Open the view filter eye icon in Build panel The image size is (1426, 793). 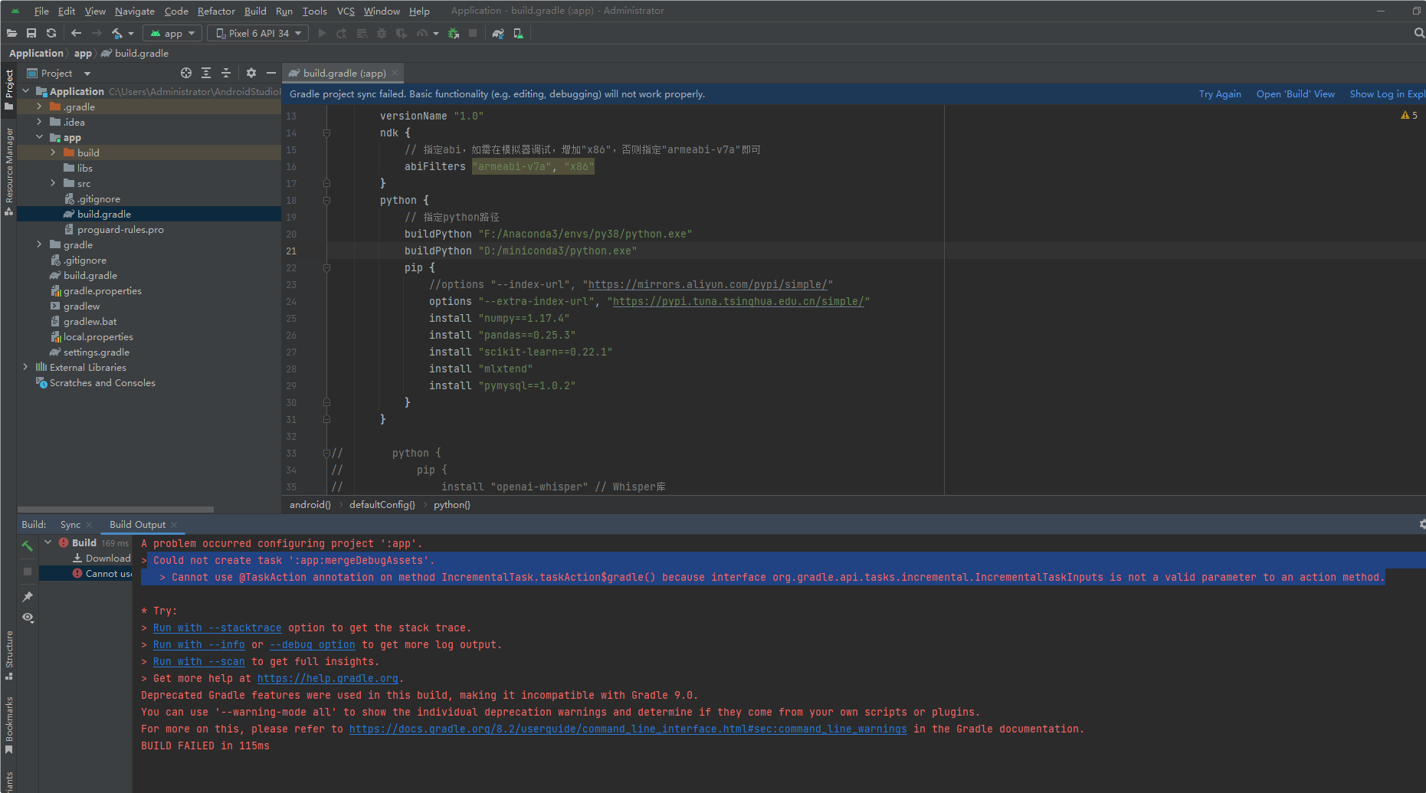point(28,618)
